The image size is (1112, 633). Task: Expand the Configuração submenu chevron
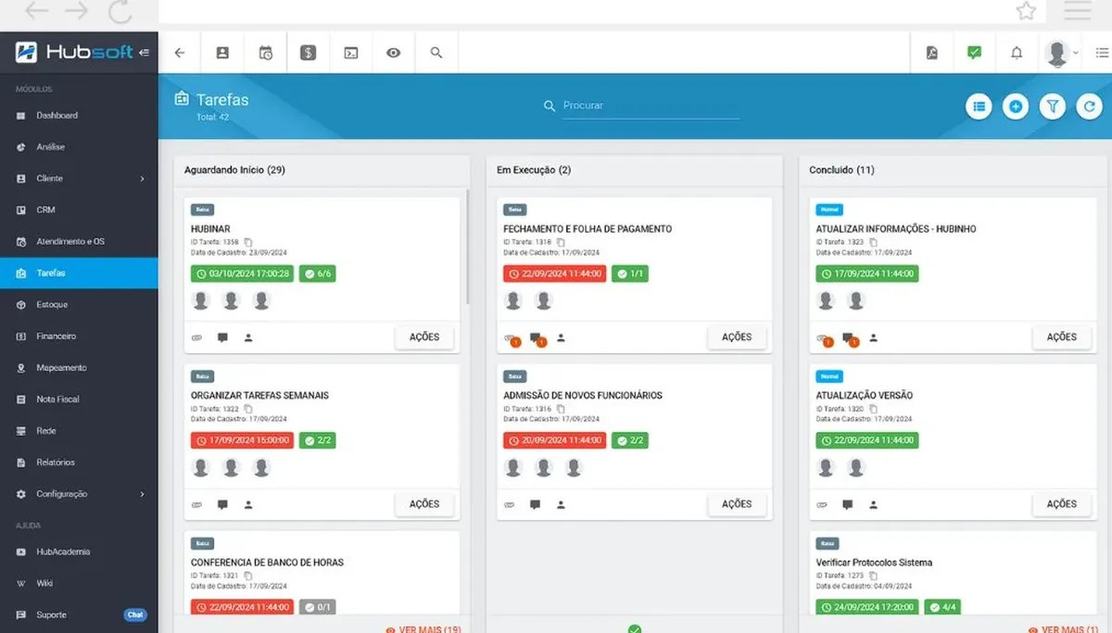pos(142,494)
